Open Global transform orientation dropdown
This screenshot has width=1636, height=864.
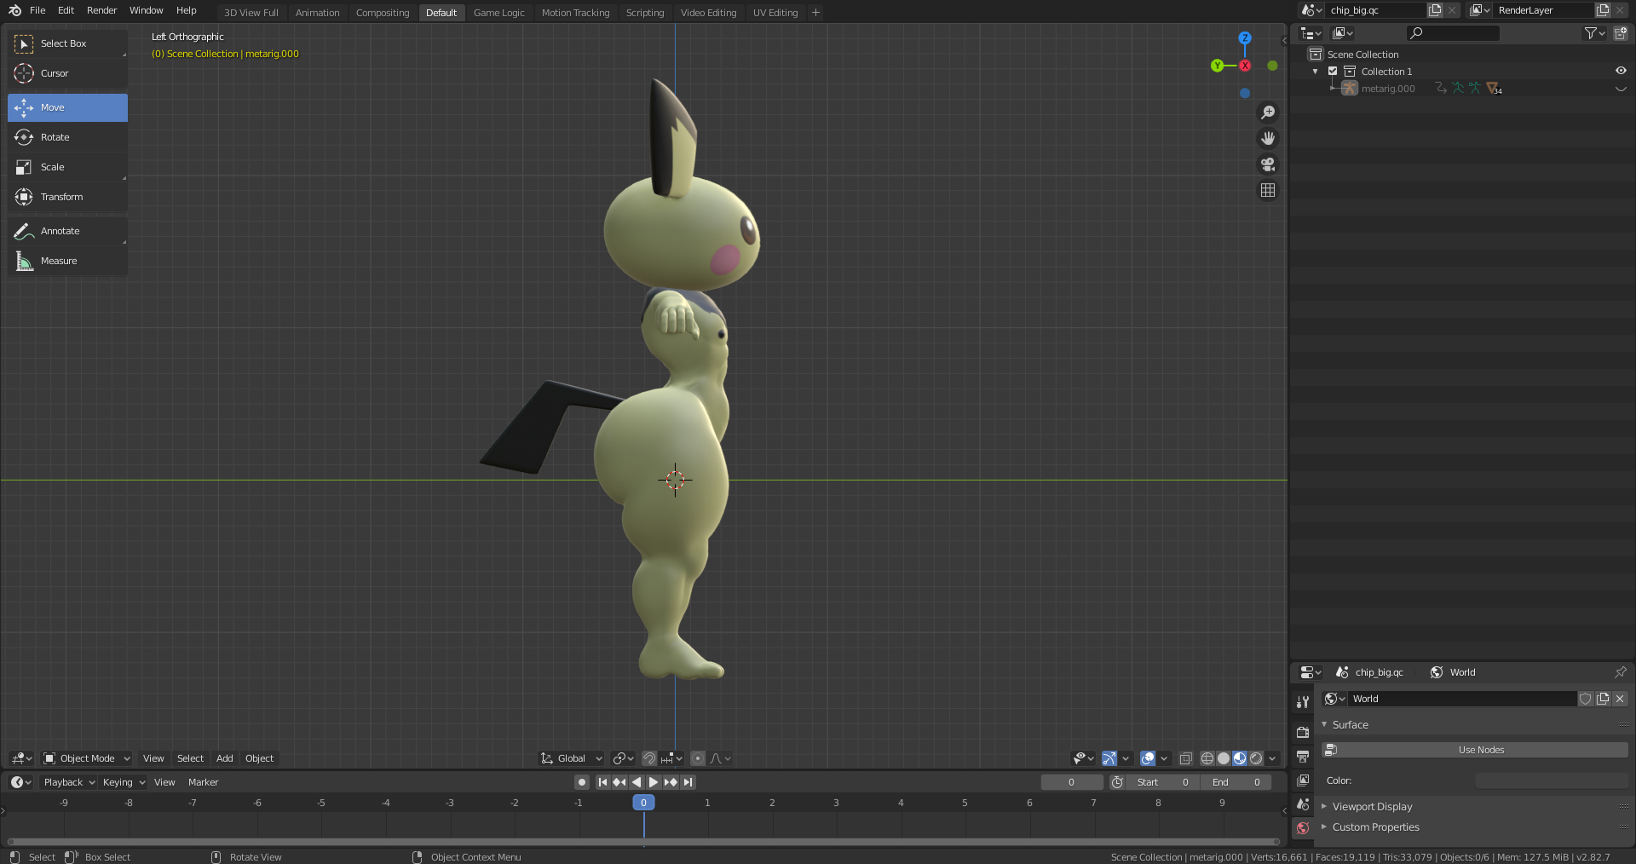pyautogui.click(x=571, y=758)
